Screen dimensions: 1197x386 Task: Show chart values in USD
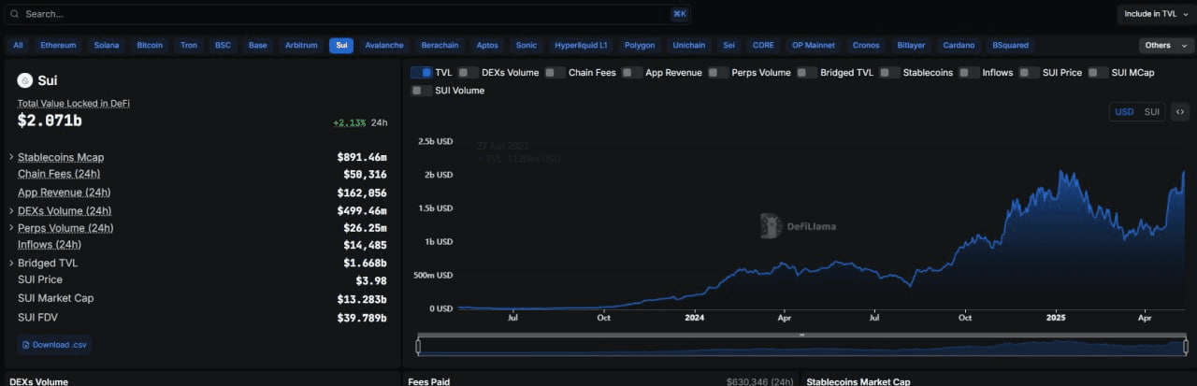[x=1124, y=111]
